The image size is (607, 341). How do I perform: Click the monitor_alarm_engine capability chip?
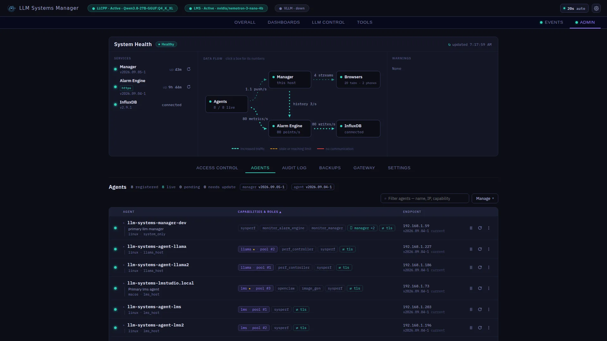click(283, 228)
